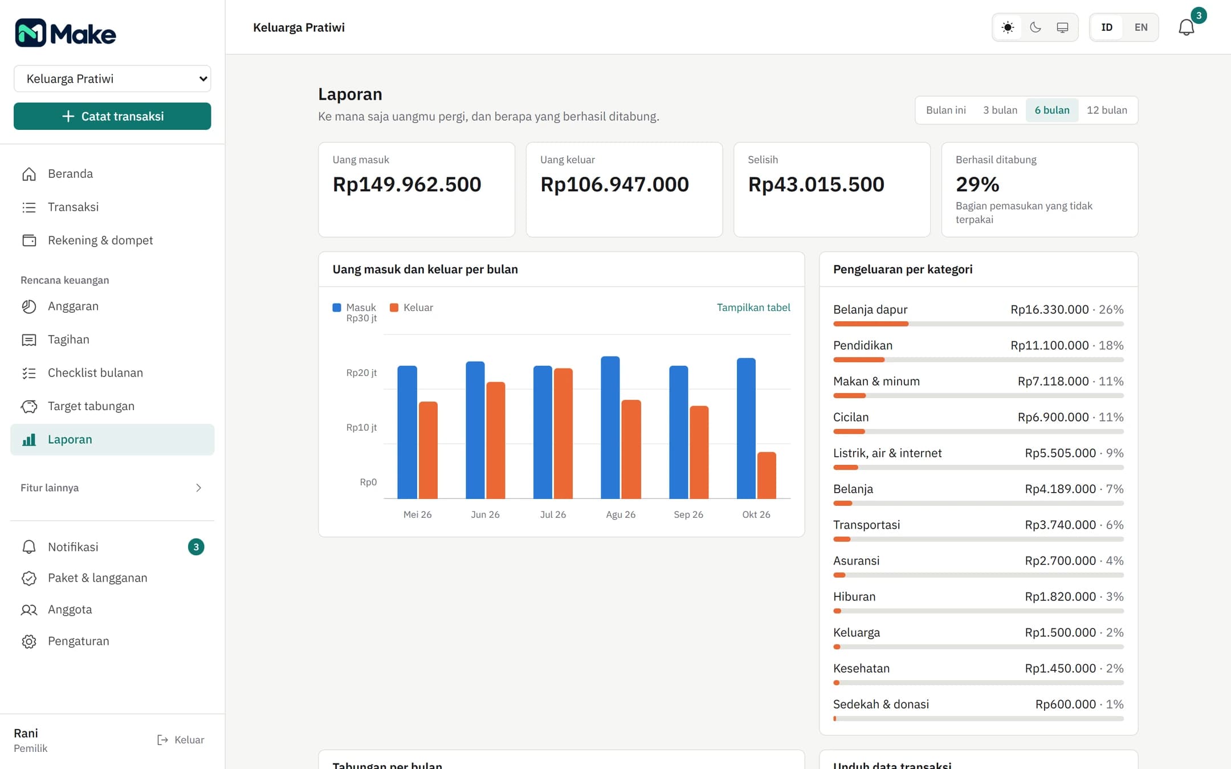Open Target tabungan piggy bank icon

point(29,406)
